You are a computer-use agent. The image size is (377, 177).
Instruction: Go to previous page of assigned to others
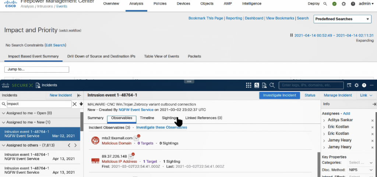(x=69, y=145)
